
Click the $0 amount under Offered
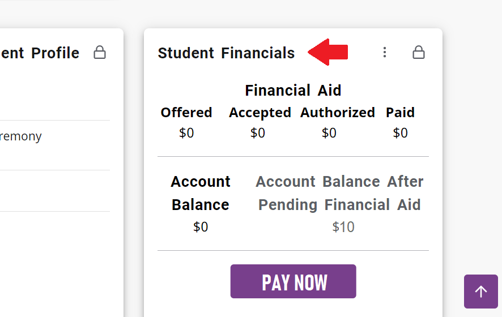[186, 133]
